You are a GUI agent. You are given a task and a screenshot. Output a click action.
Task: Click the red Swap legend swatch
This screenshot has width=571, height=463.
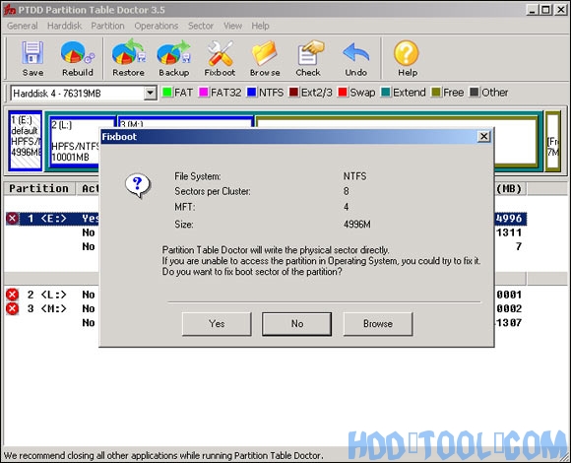point(343,92)
